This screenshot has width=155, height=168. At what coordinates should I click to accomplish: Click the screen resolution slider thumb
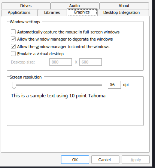14,85
